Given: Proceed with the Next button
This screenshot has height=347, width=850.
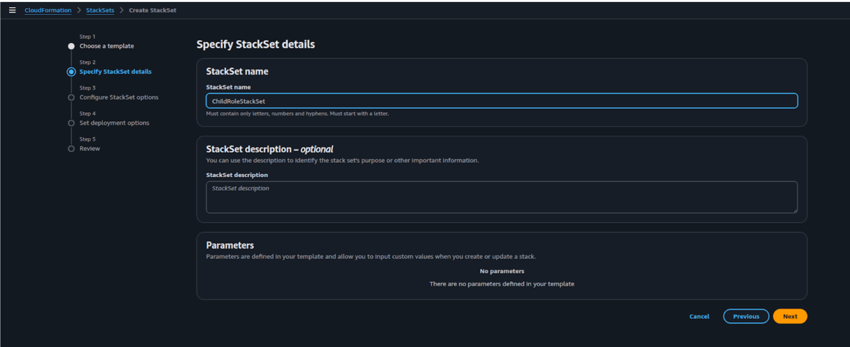Looking at the screenshot, I should (x=790, y=316).
